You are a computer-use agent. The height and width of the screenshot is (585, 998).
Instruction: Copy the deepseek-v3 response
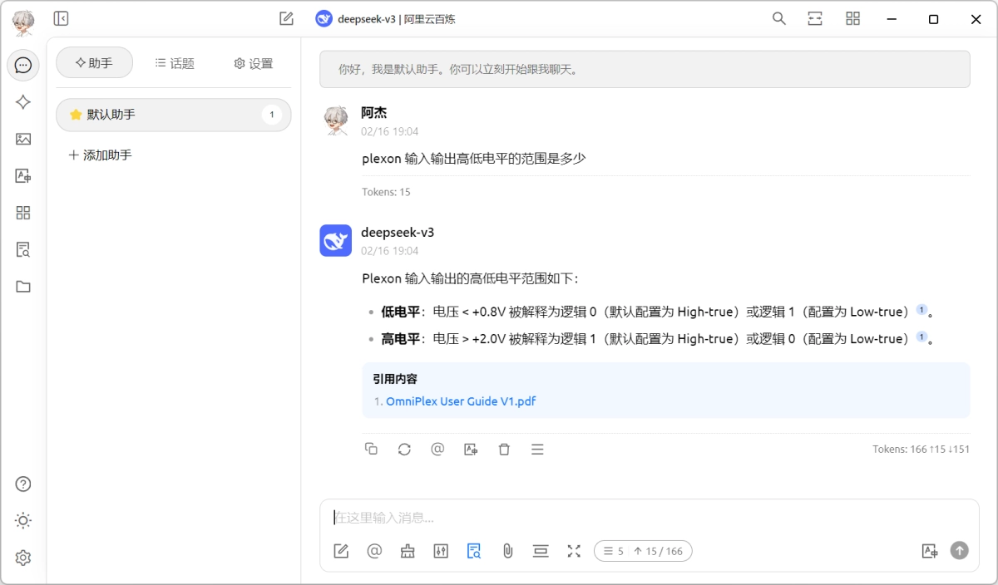point(371,449)
